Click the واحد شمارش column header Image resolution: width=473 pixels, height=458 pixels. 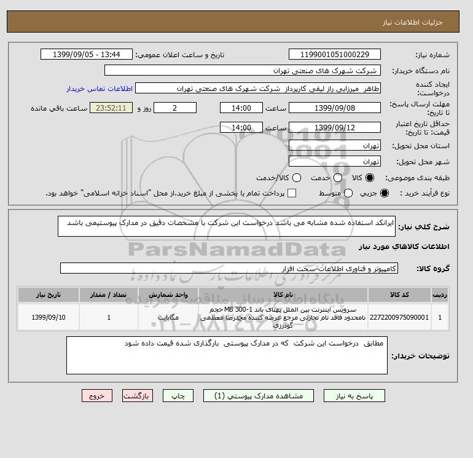(x=168, y=294)
